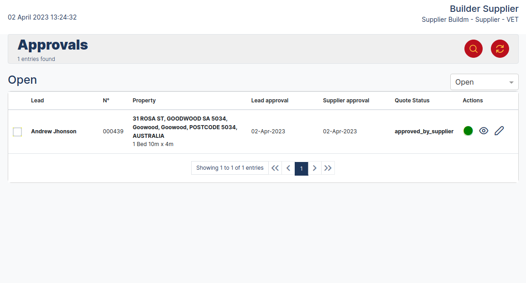Open Andrew Jhonson's lead record
Screen dimensions: 526x283
point(53,131)
